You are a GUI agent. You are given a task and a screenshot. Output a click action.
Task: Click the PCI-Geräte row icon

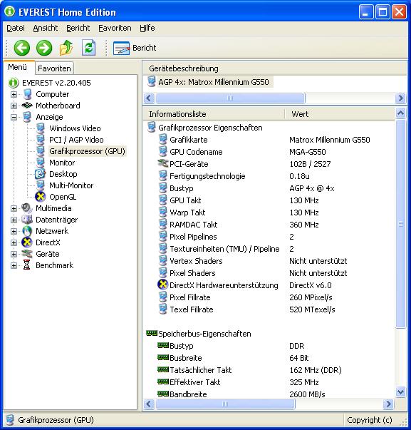click(x=162, y=164)
